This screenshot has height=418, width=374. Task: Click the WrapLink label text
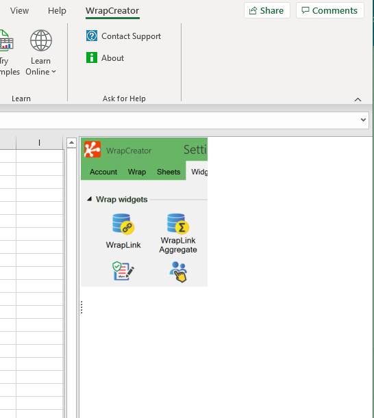[x=123, y=245]
